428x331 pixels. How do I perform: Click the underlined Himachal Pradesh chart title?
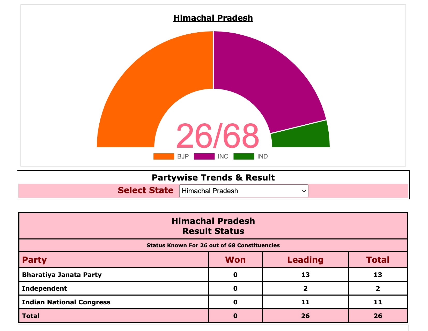(213, 18)
